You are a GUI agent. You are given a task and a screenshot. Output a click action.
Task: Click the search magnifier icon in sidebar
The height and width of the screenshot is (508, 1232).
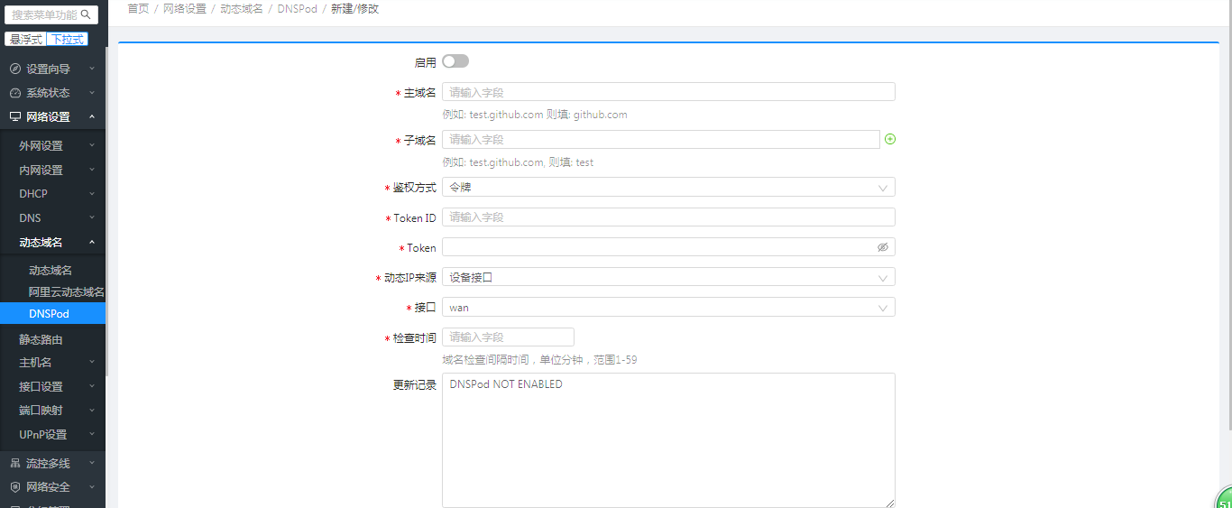pos(87,15)
